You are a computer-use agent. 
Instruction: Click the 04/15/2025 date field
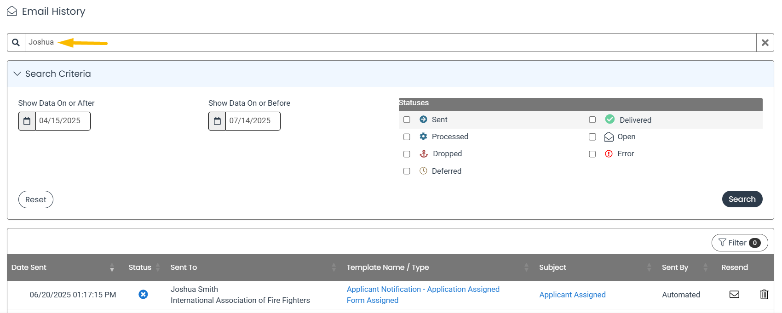click(x=63, y=121)
